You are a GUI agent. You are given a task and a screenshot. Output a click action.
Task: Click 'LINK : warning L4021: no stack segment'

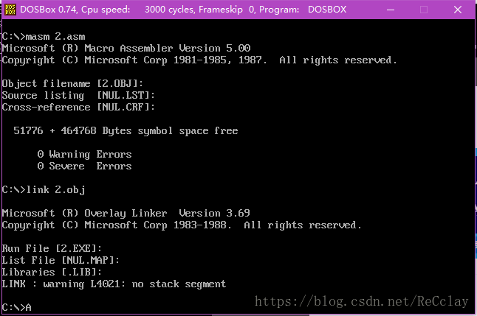point(114,284)
